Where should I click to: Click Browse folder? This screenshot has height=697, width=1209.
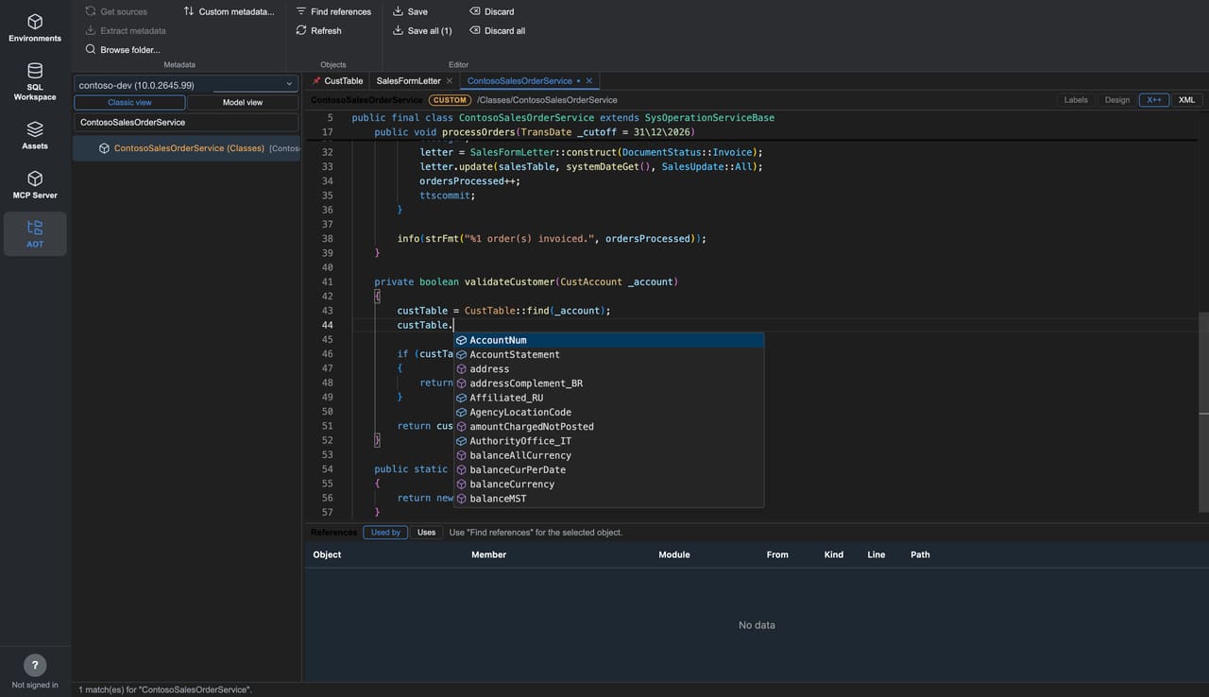pos(123,49)
